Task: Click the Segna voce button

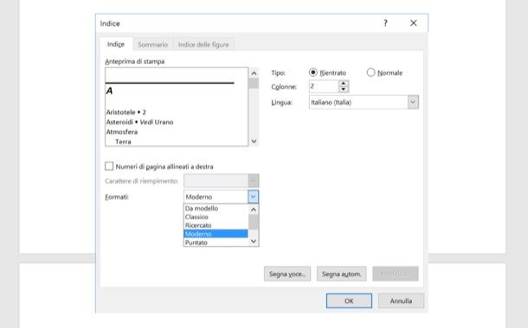Action: 287,274
